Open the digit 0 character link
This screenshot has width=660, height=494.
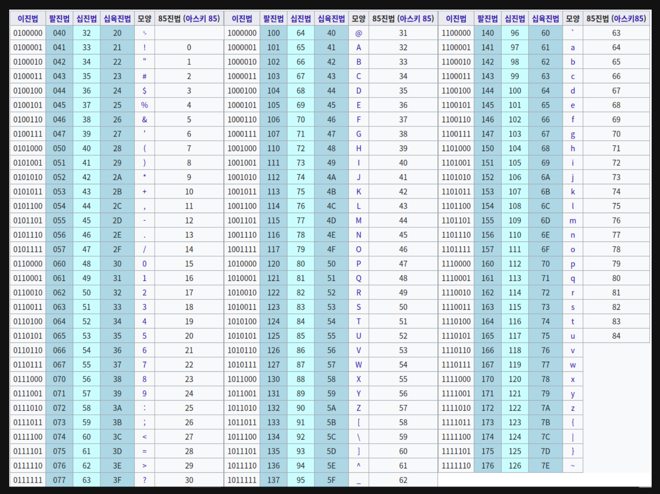point(144,264)
